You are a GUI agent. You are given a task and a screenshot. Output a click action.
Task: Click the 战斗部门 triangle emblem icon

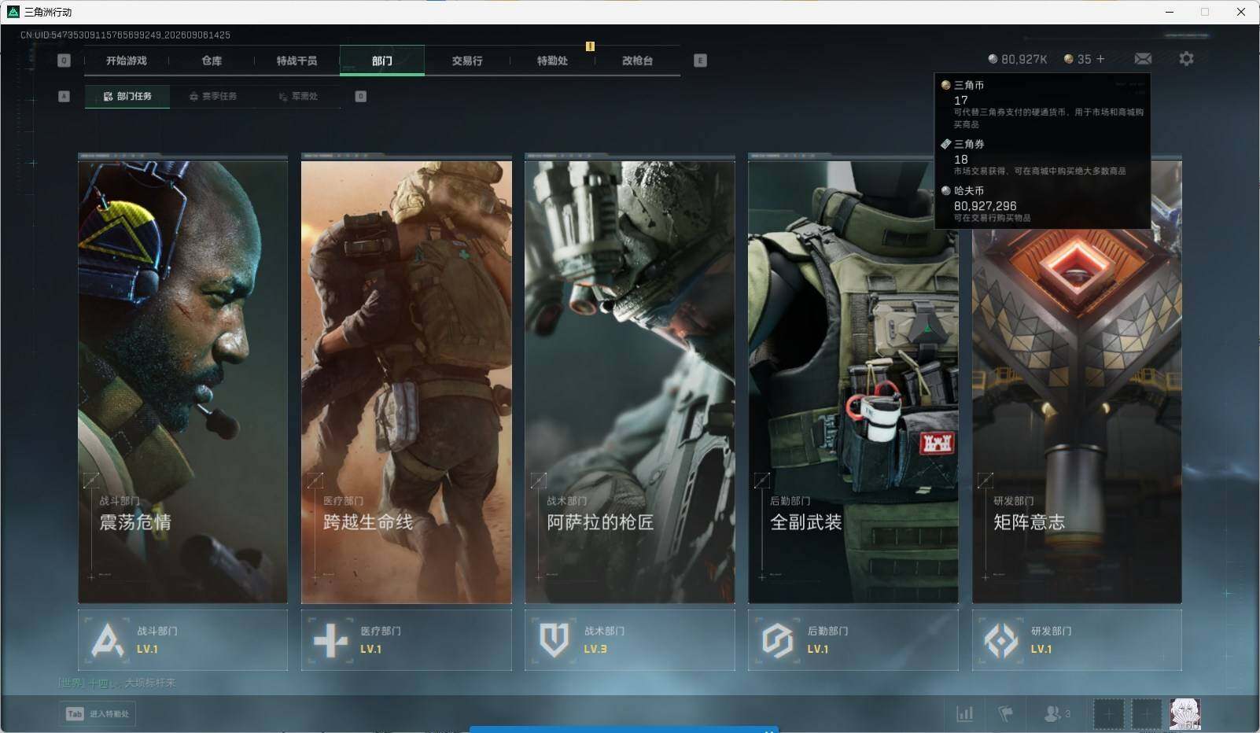[107, 640]
